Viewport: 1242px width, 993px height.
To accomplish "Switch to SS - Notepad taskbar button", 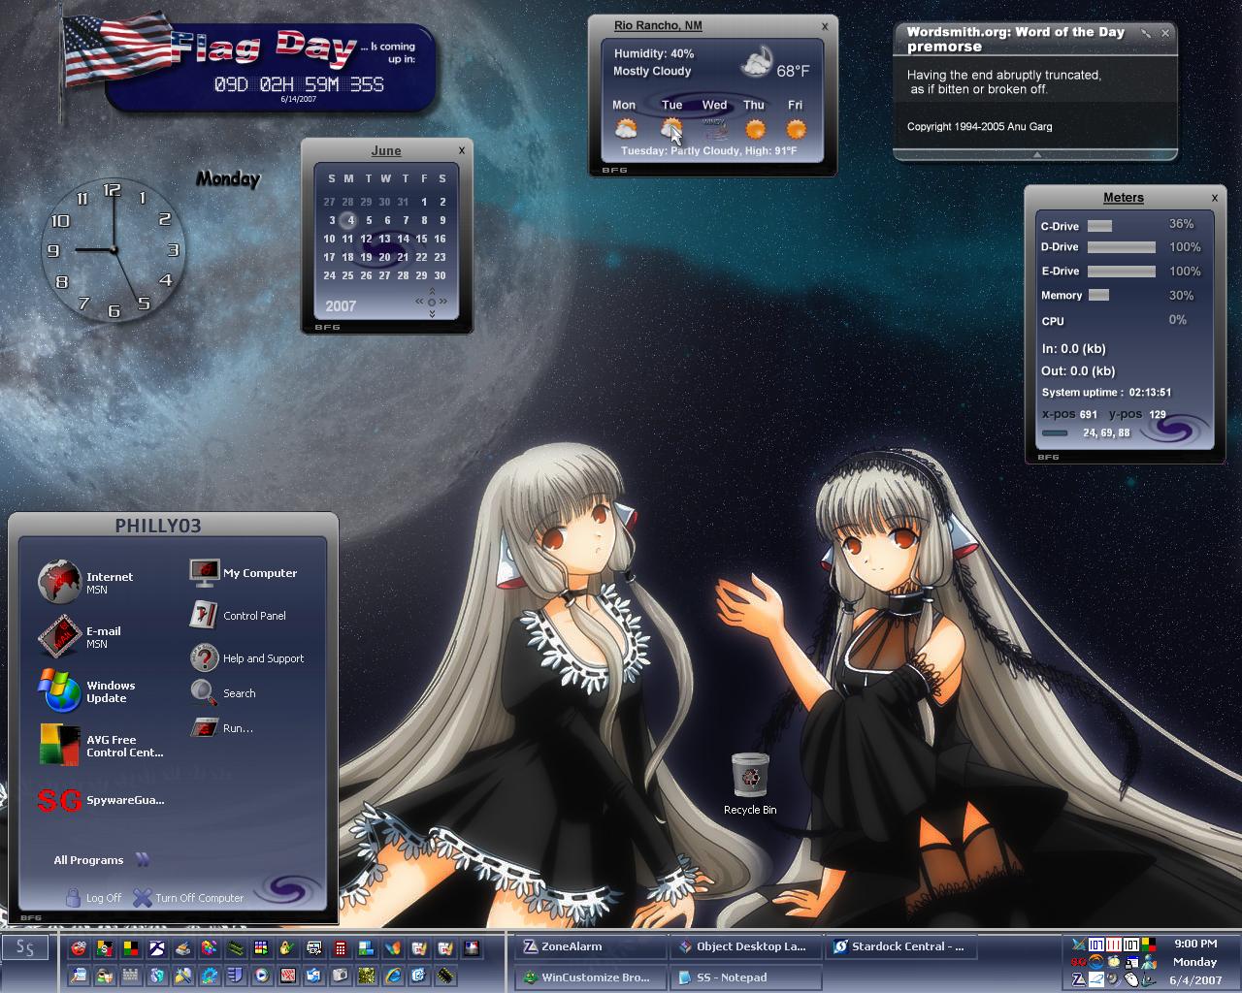I will (744, 977).
